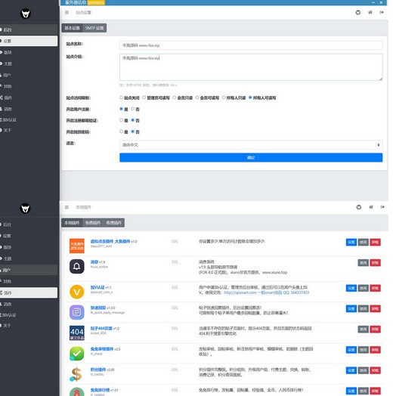Image resolution: width=393 pixels, height=396 pixels.
Task: Click green icon of 兔兔排行榜 plugin
Action: point(77,391)
